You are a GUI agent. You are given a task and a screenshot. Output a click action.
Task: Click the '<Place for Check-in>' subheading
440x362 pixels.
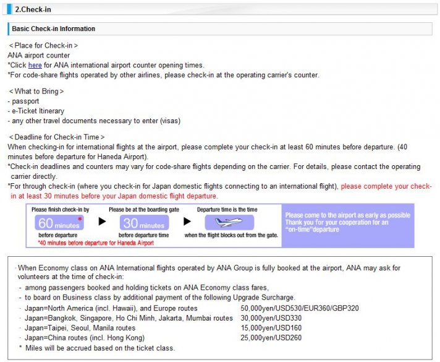tap(43, 46)
